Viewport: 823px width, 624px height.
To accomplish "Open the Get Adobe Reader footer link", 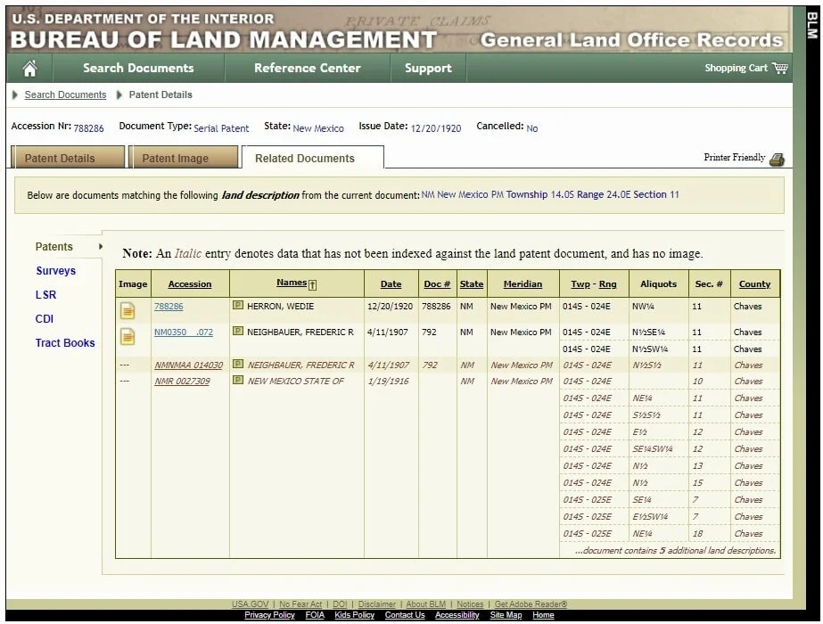I will pyautogui.click(x=531, y=604).
